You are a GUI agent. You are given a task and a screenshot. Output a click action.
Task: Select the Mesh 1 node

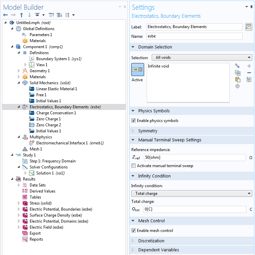point(36,149)
